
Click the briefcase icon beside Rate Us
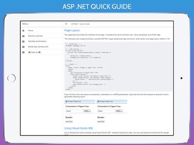pos(23,52)
